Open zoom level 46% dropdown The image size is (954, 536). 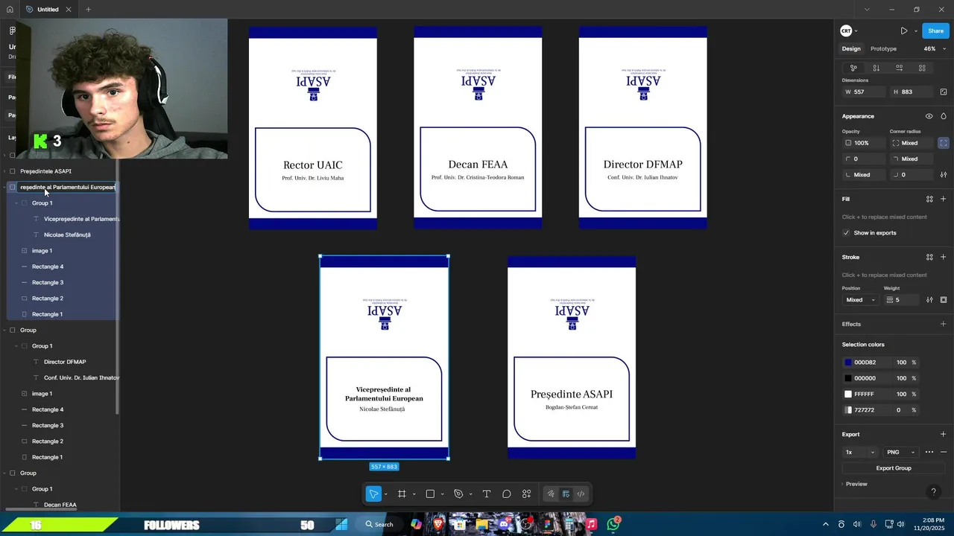pyautogui.click(x=935, y=48)
